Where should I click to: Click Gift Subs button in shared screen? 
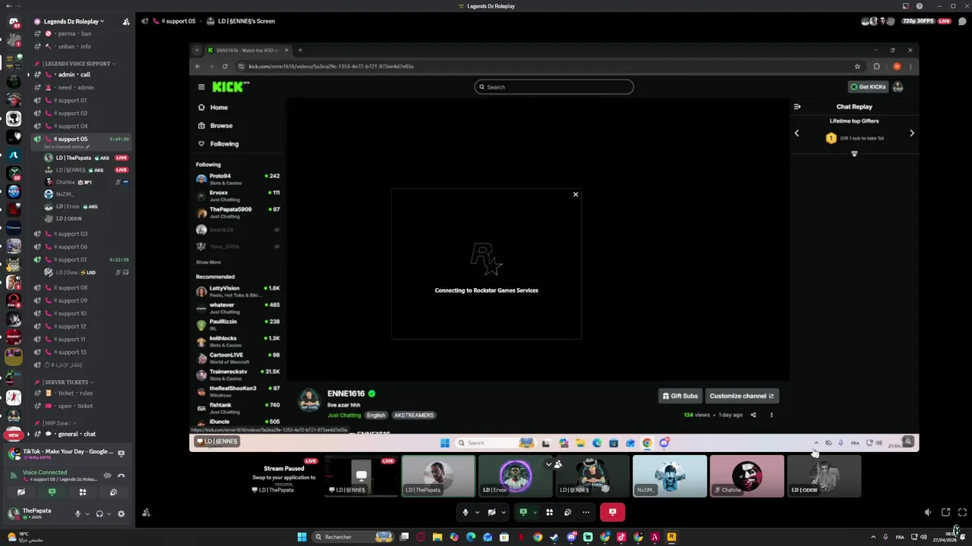click(x=680, y=396)
